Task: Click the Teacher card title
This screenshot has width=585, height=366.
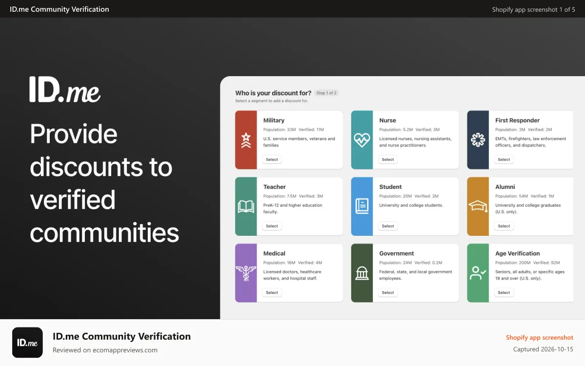Action: (274, 187)
